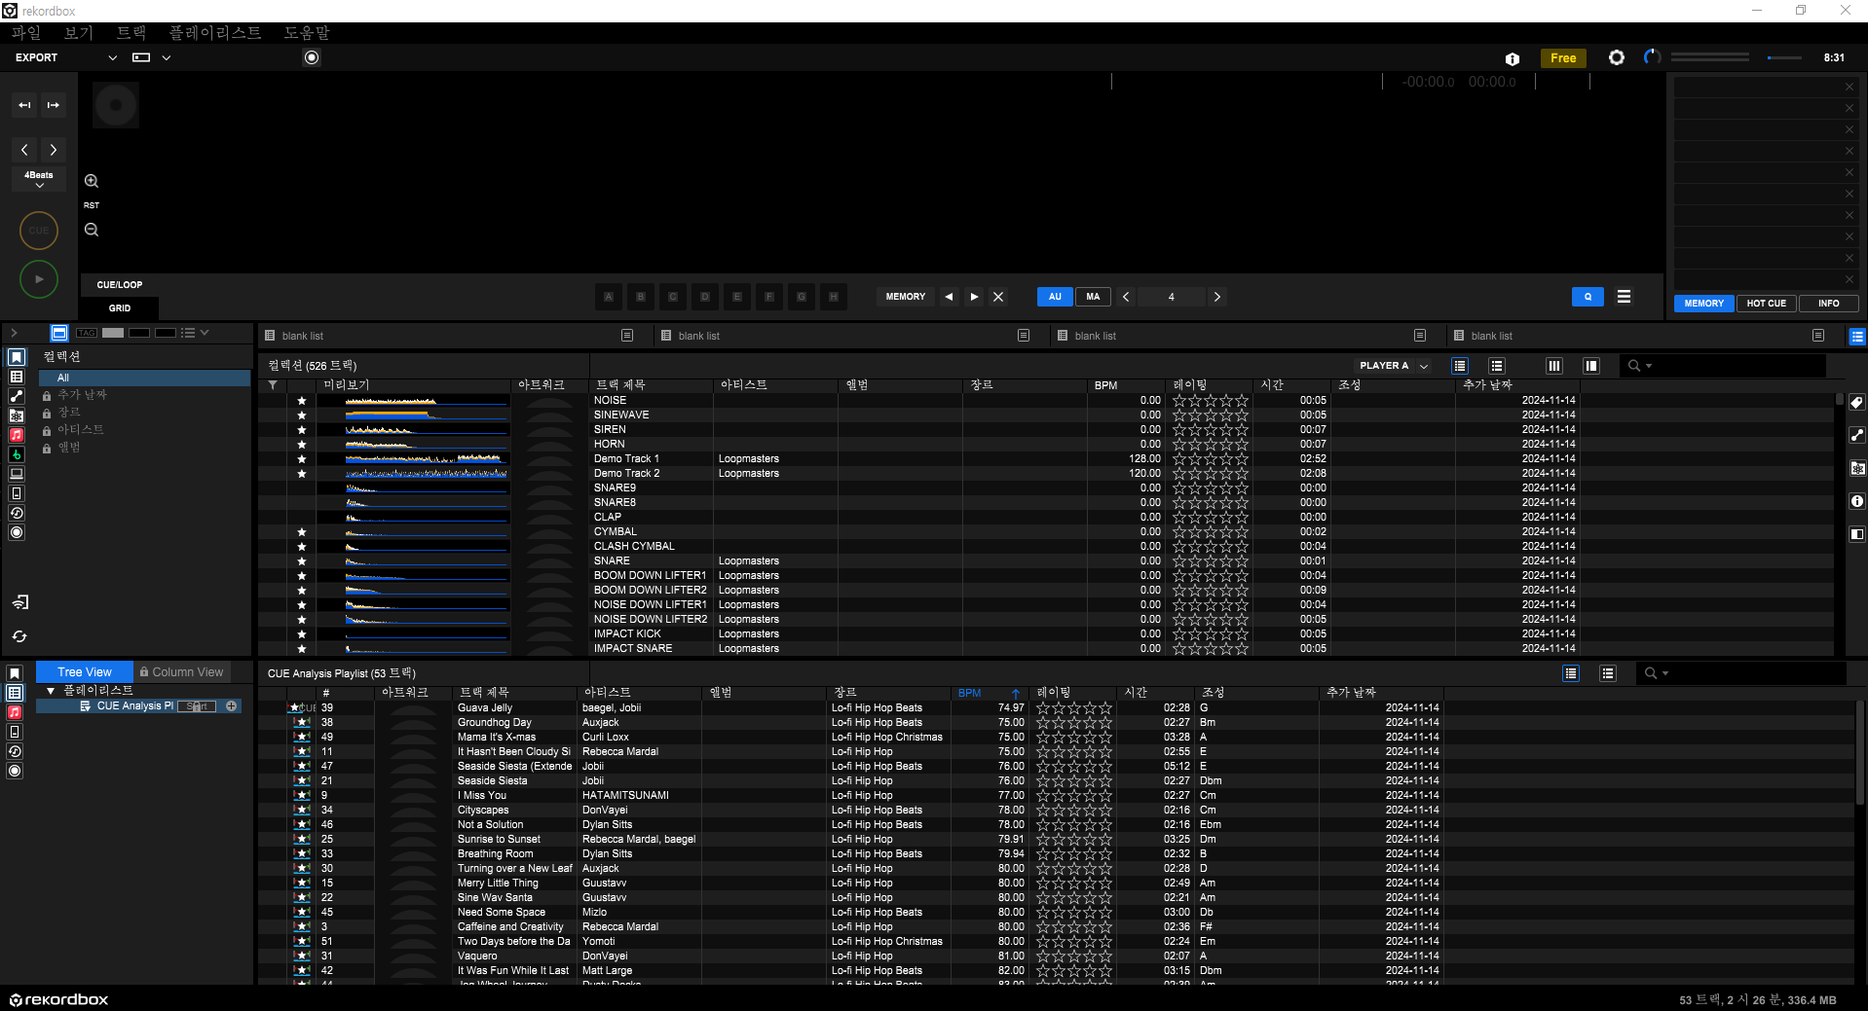Select the CUE/LOOP panel button

(120, 285)
